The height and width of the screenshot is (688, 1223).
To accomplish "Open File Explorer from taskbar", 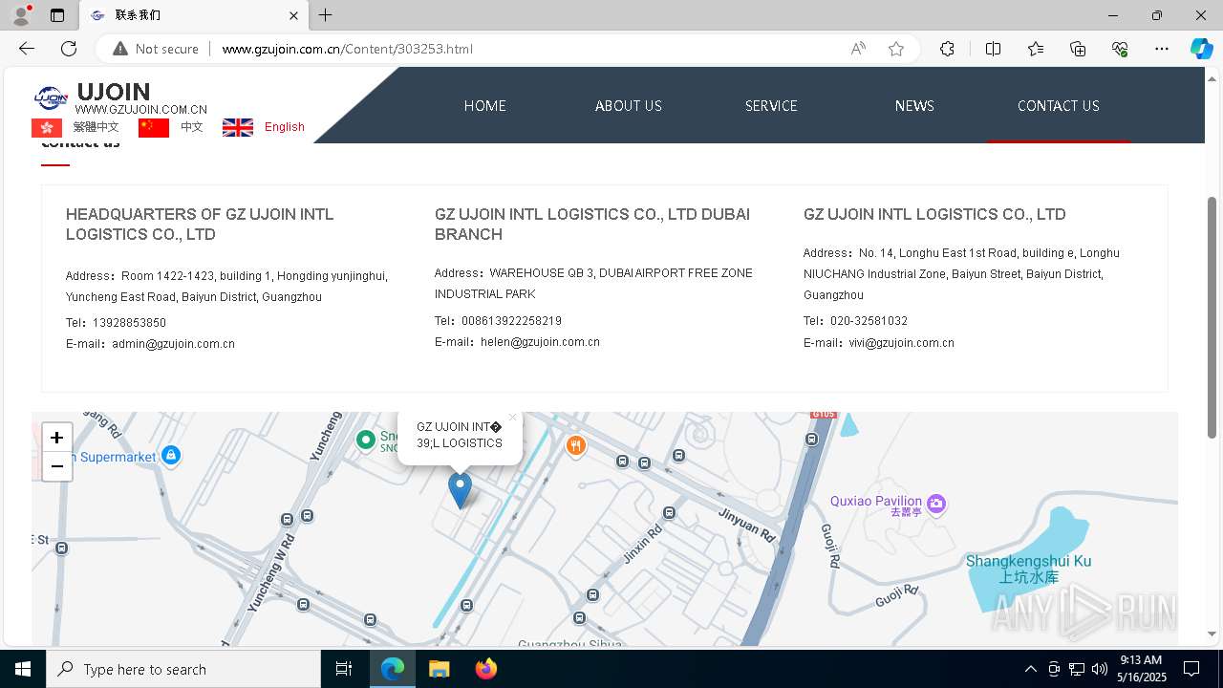I will click(x=439, y=669).
